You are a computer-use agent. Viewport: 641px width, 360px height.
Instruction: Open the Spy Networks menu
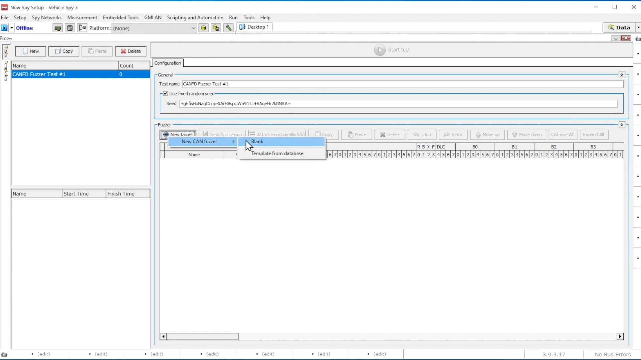click(x=47, y=18)
